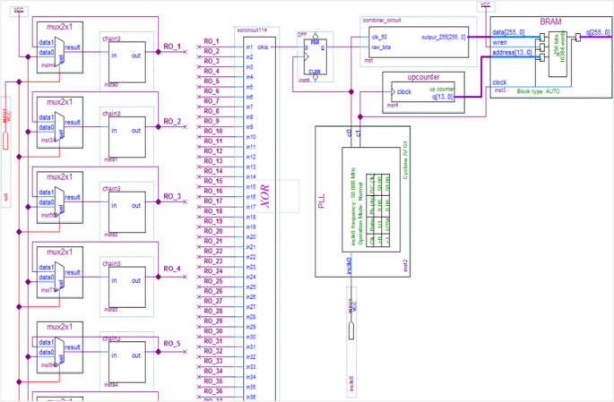The width and height of the screenshot is (614, 402).
Task: Click the clock port on BRAM
Action: click(x=499, y=82)
